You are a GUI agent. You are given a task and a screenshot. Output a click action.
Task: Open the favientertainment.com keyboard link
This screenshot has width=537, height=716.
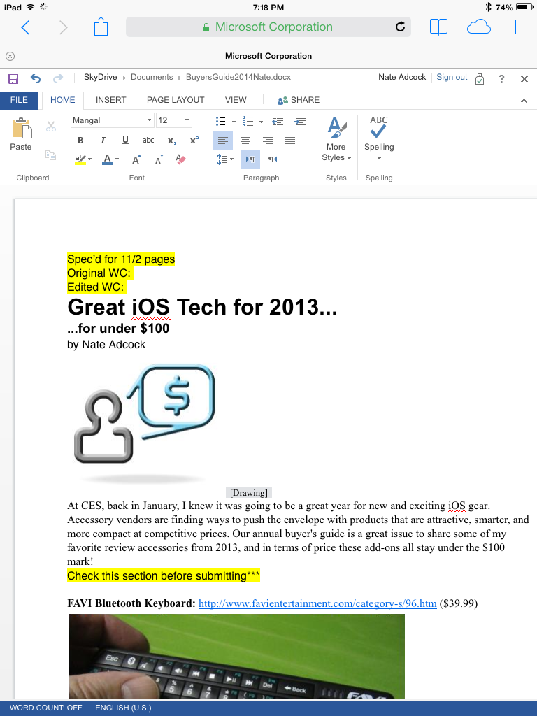coord(317,603)
